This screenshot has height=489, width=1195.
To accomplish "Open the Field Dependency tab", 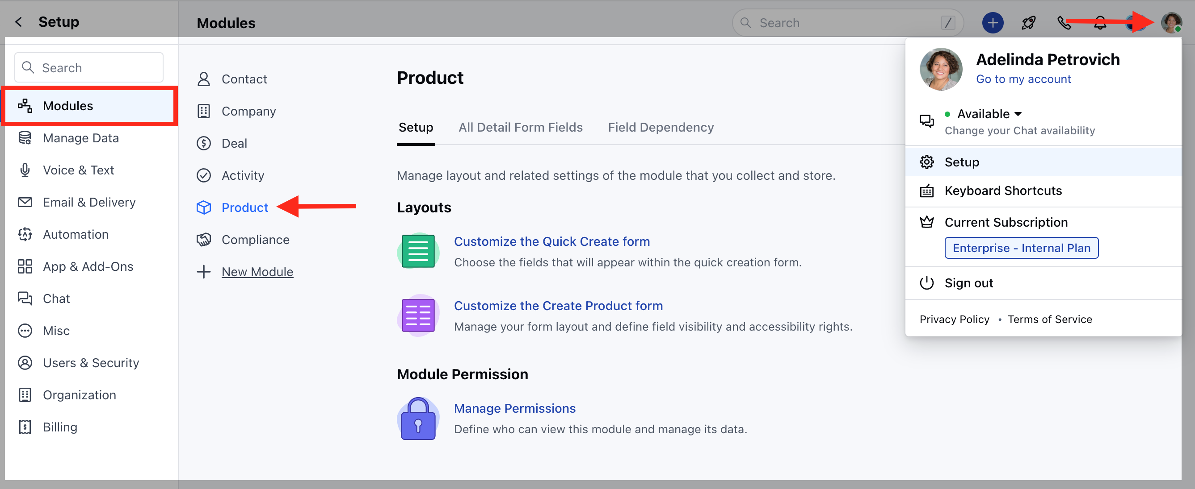I will pyautogui.click(x=661, y=127).
